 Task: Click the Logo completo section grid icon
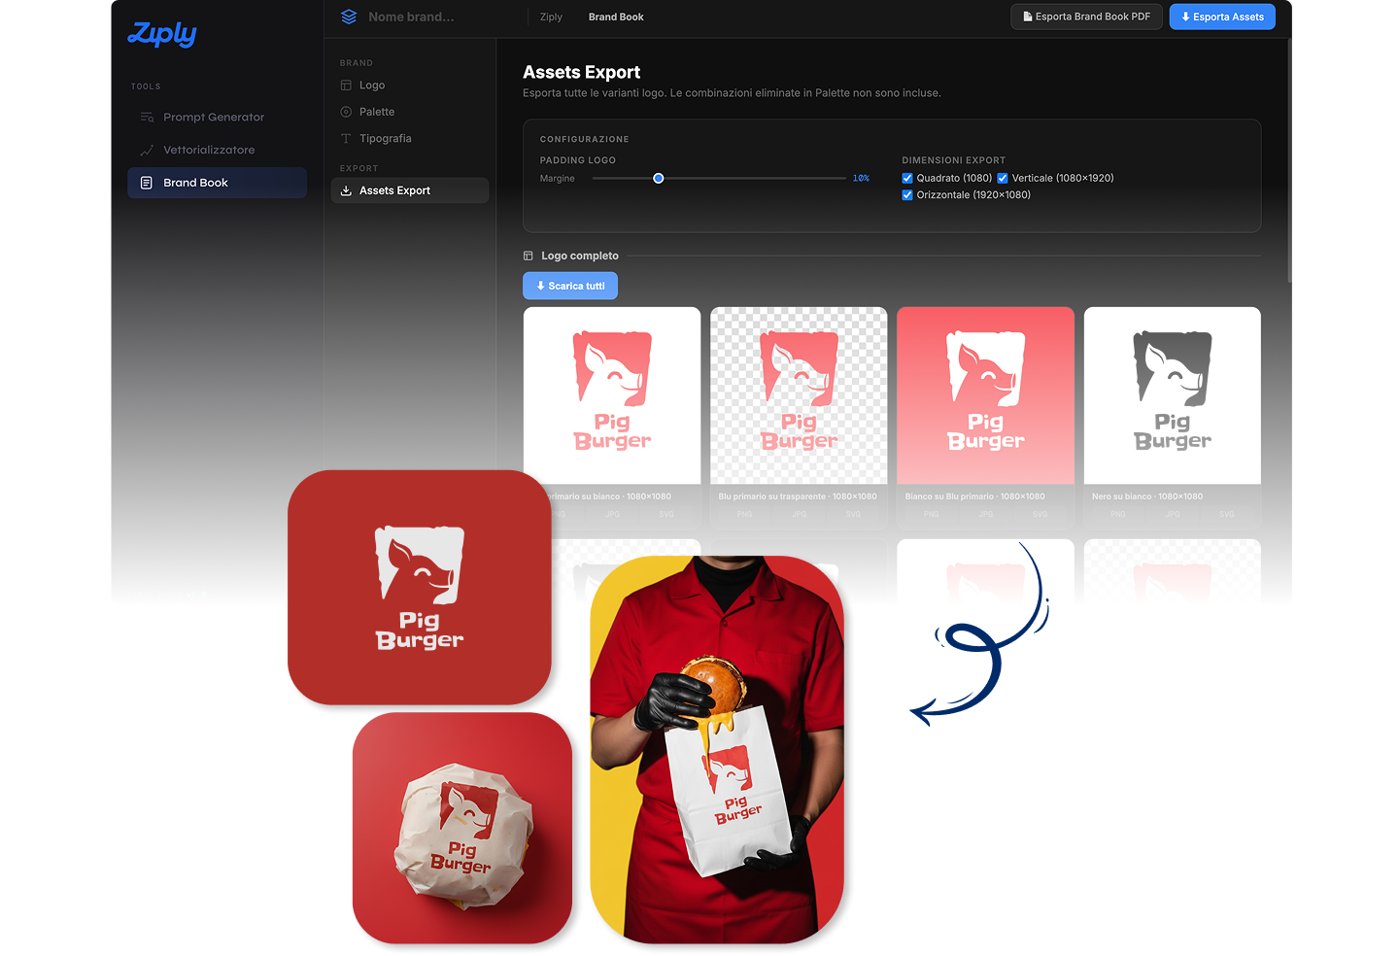click(x=529, y=255)
